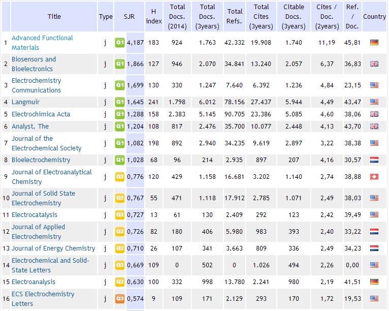This screenshot has height=311, width=389.
Task: Open Electrochemical and Solid-State Letters link
Action: coord(50,265)
